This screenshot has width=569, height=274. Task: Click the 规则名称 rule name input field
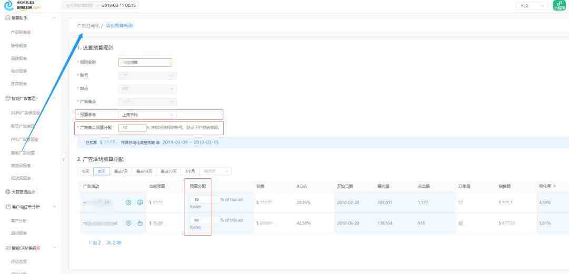pos(145,62)
